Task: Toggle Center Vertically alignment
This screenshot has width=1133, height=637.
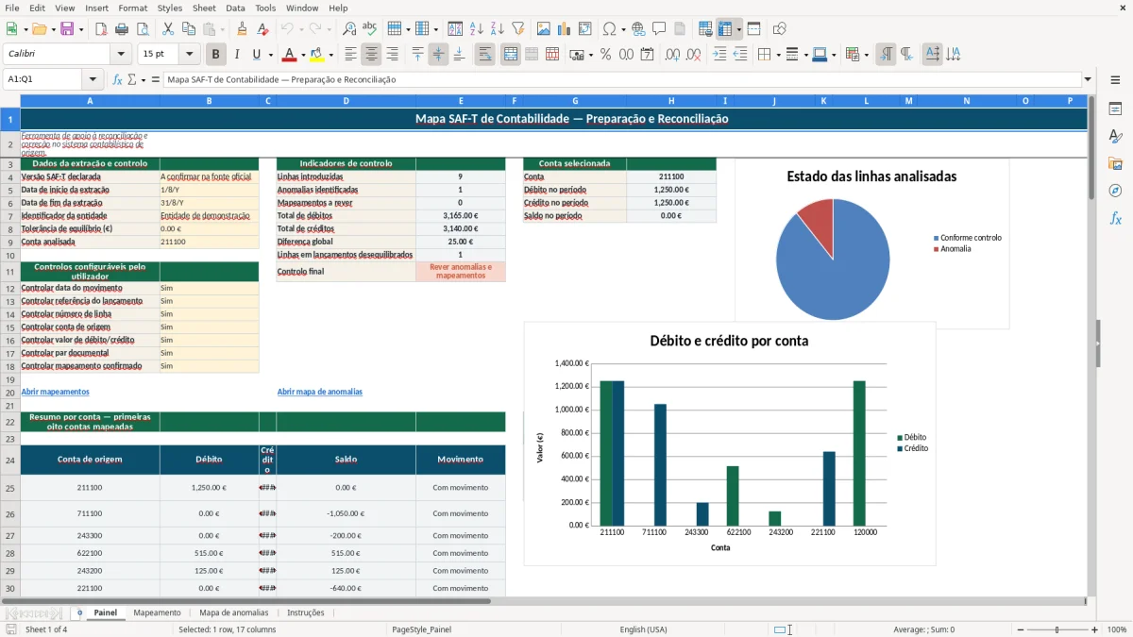Action: pyautogui.click(x=438, y=55)
